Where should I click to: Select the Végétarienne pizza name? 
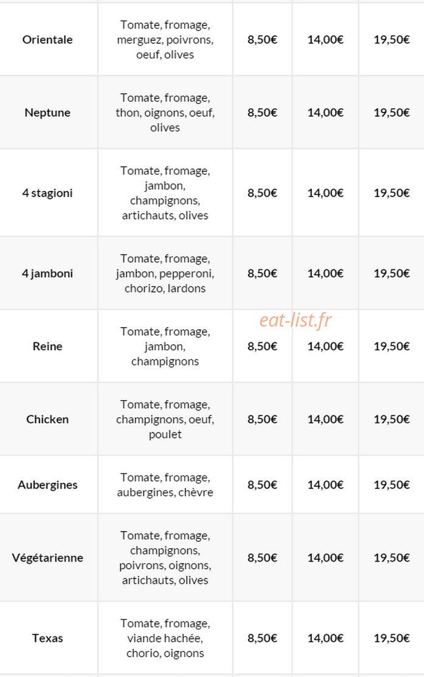[x=47, y=558]
